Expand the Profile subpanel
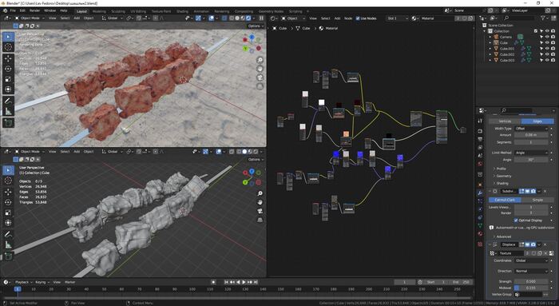The image size is (559, 306). 500,169
